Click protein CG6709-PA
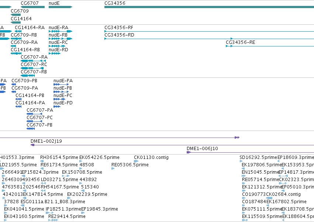The image size is (314, 222). (14, 92)
